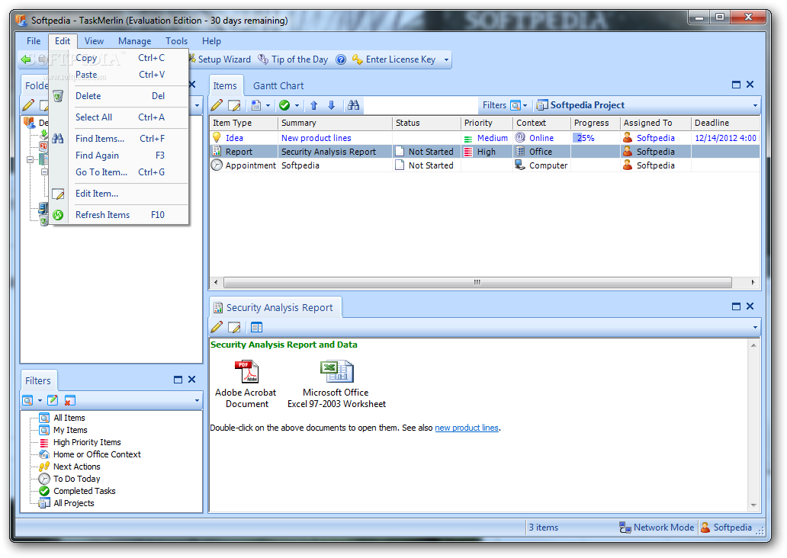
Task: Click the Setup Wizard toolbar button
Action: click(220, 59)
